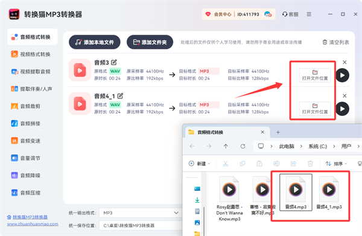The width and height of the screenshot is (362, 236).
Task: Select 音频压缩 in the sidebar
Action: 25,193
